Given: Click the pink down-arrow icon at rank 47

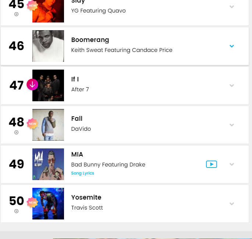Looking at the screenshot, I should tap(32, 84).
